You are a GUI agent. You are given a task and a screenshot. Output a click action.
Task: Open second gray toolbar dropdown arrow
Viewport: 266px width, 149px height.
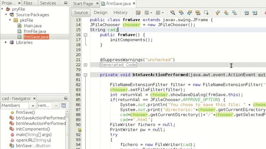tap(163, 13)
